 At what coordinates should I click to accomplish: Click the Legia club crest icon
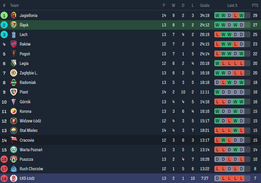[x=14, y=63]
